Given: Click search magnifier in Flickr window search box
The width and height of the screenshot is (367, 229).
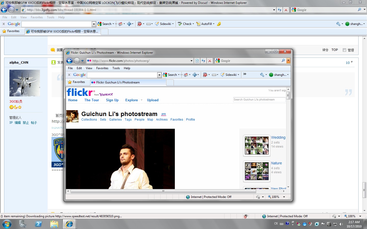Looking at the screenshot, I should [283, 61].
